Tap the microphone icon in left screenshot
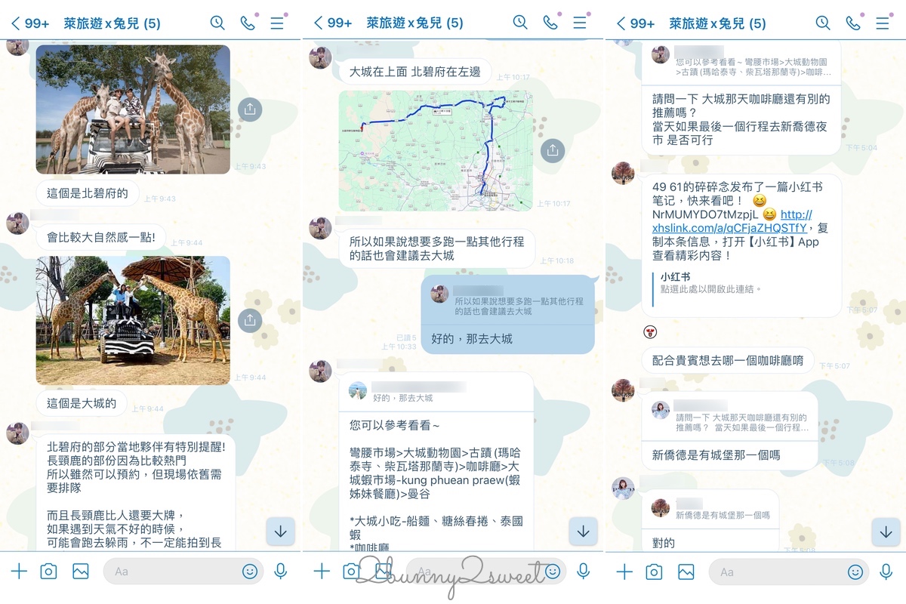This screenshot has width=906, height=604. (281, 572)
